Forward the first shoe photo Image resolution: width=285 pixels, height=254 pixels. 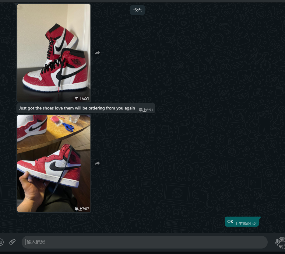pyautogui.click(x=97, y=53)
